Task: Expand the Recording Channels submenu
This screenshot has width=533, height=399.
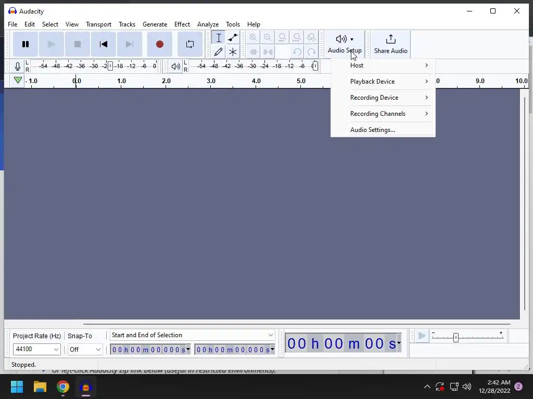Action: (383, 114)
